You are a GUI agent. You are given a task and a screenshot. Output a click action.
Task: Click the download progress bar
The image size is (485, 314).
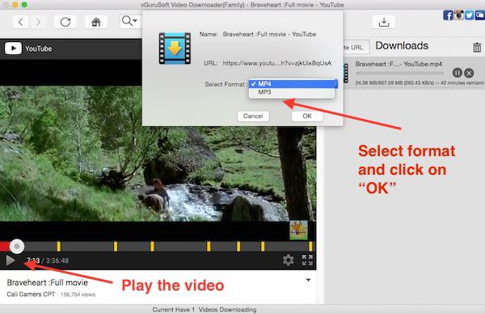[399, 74]
